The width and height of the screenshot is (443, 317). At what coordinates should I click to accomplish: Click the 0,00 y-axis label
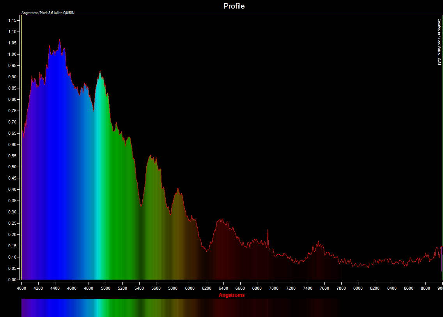click(x=12, y=280)
